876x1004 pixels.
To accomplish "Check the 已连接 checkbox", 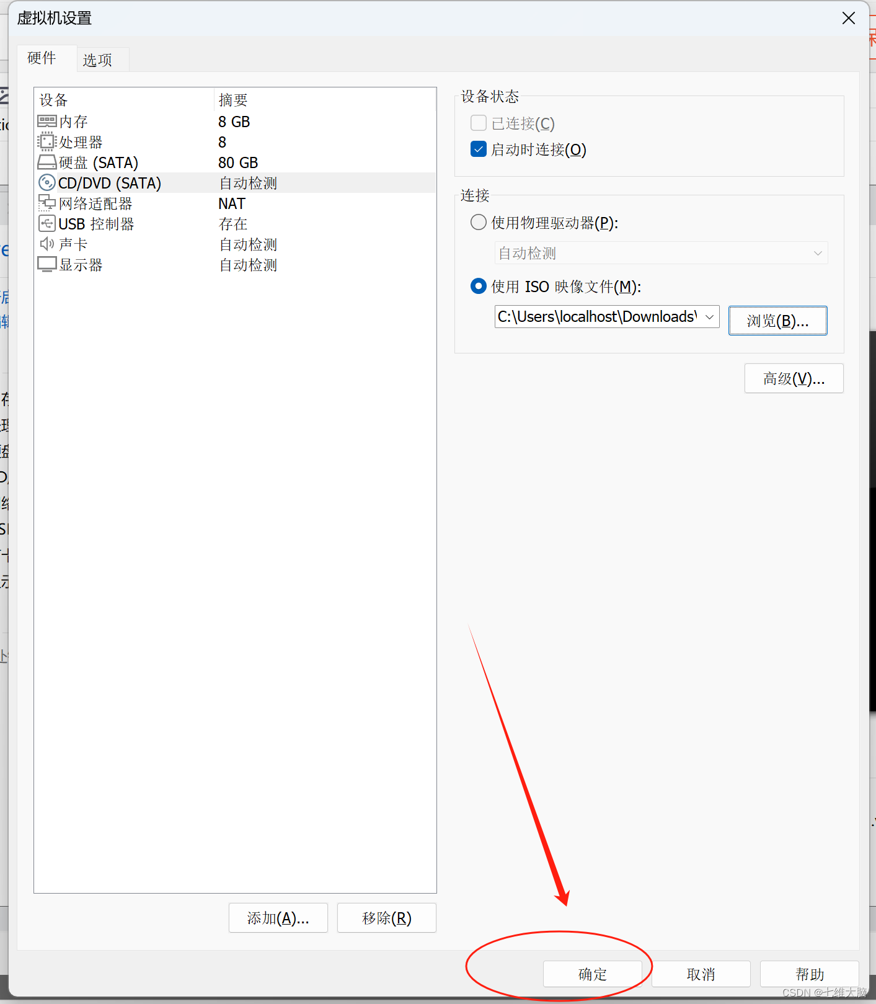I will pos(479,123).
